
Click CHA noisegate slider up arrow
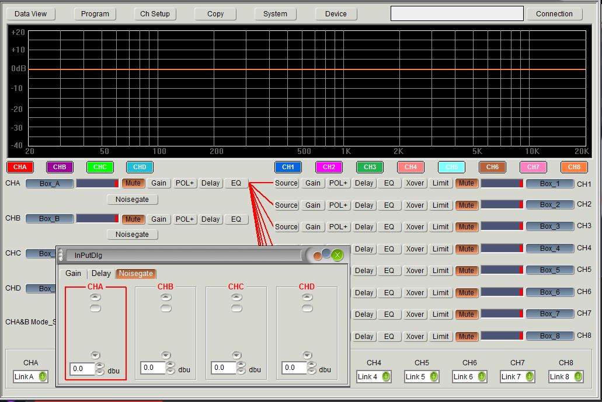(x=95, y=298)
